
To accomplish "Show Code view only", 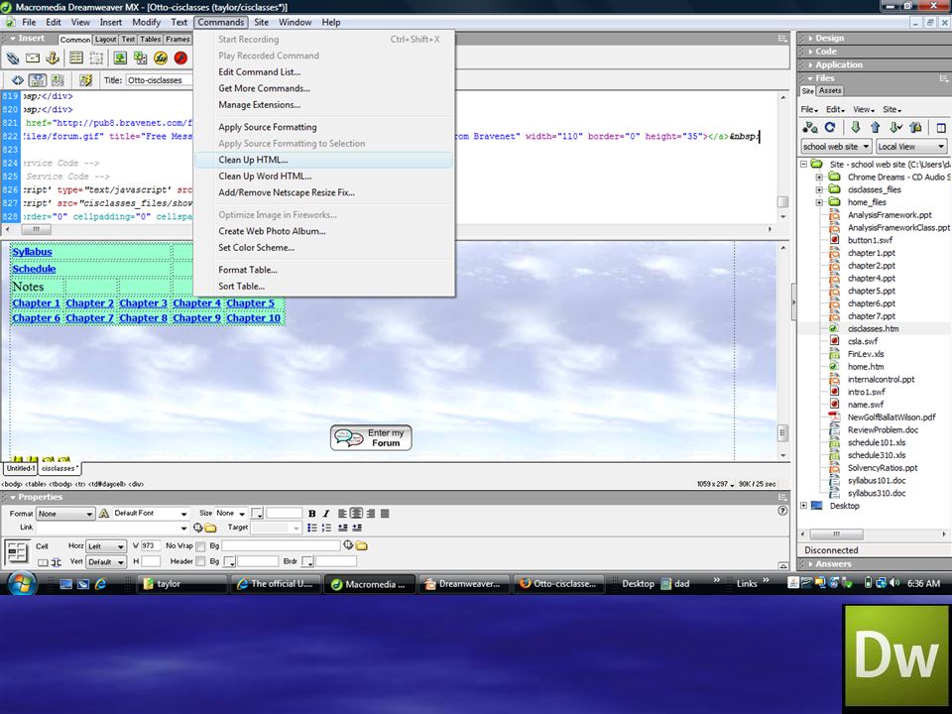I will click(x=18, y=80).
